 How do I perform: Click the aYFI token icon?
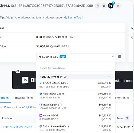click(x=41, y=94)
